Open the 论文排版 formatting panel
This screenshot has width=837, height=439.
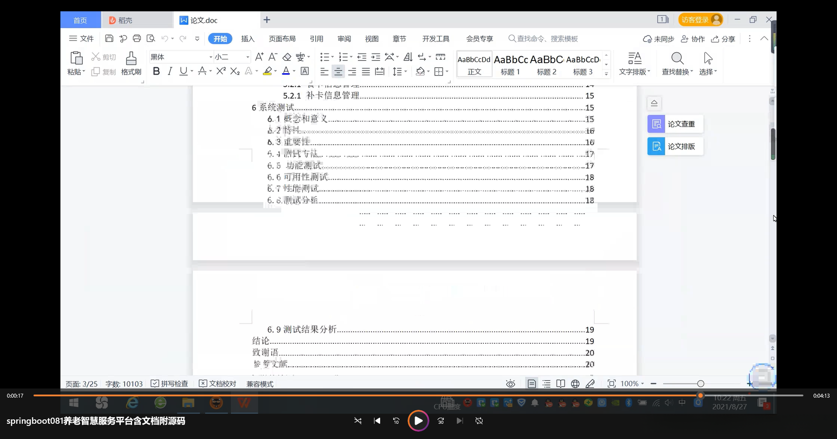click(674, 146)
